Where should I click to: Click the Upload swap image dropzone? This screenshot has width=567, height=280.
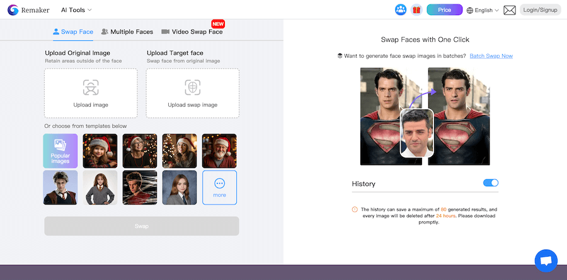click(x=192, y=93)
